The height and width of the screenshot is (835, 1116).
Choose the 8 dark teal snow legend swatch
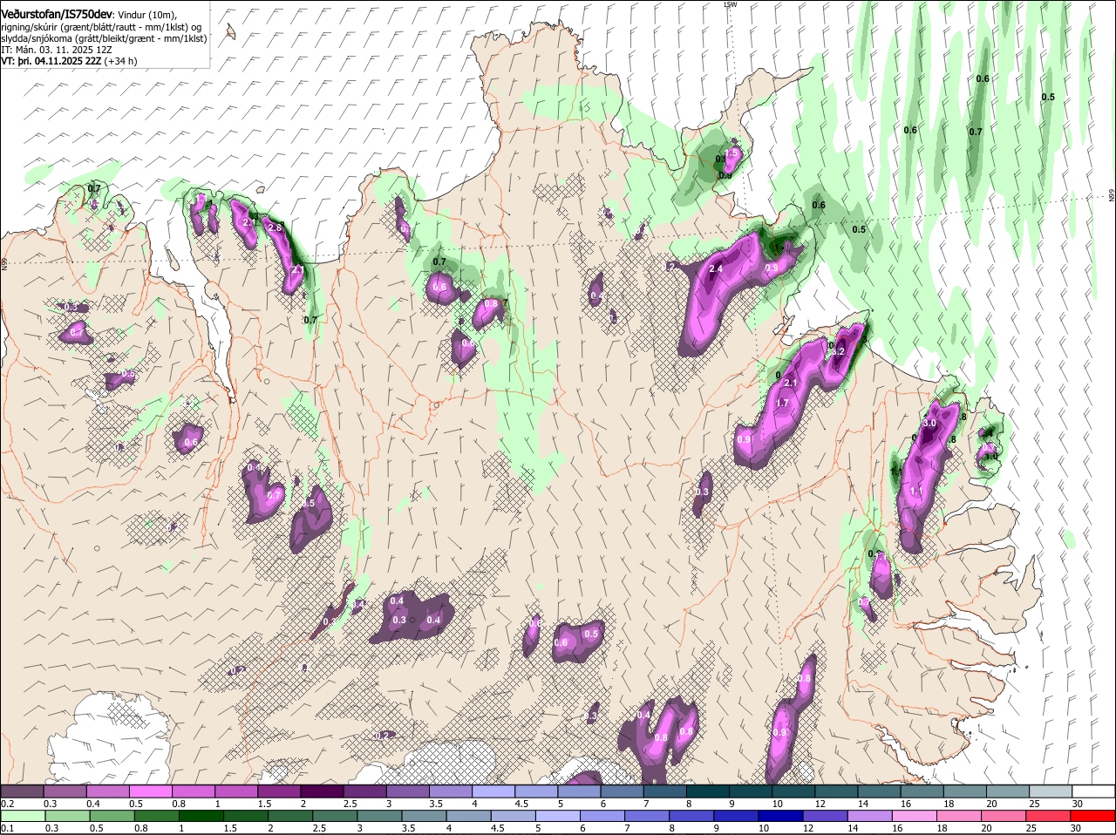click(x=708, y=791)
